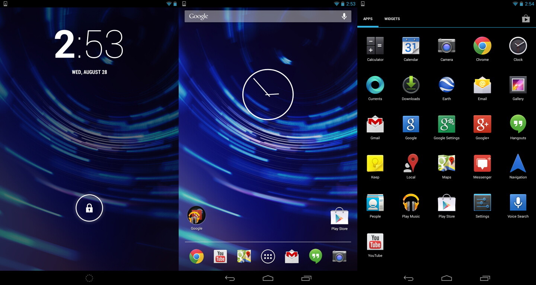The width and height of the screenshot is (536, 285).
Task: Open the Currents app
Action: coord(375,85)
